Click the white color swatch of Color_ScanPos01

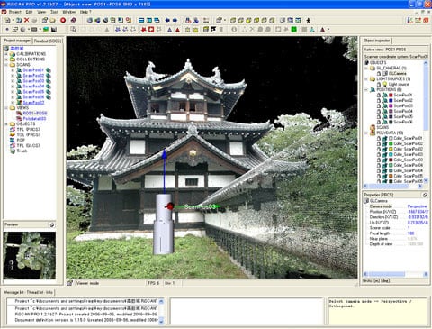tap(391, 138)
